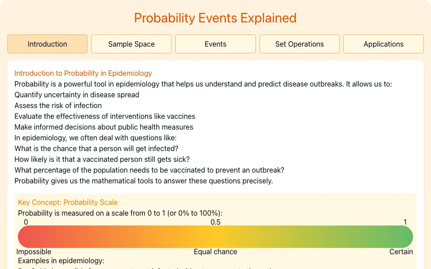Click the Assess the risk of infection line
The width and height of the screenshot is (431, 269).
click(x=58, y=105)
